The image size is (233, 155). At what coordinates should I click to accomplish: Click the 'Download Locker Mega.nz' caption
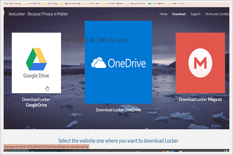[200, 100]
